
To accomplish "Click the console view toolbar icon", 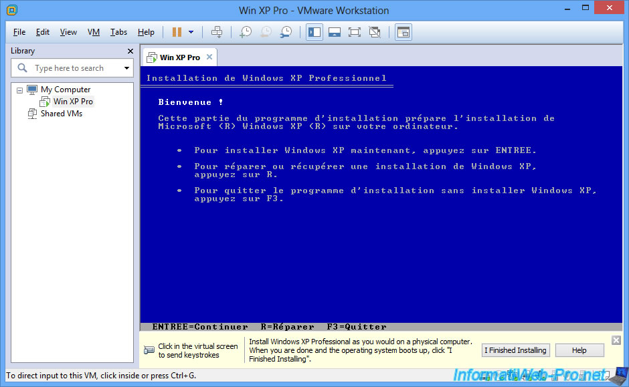I will pos(403,32).
